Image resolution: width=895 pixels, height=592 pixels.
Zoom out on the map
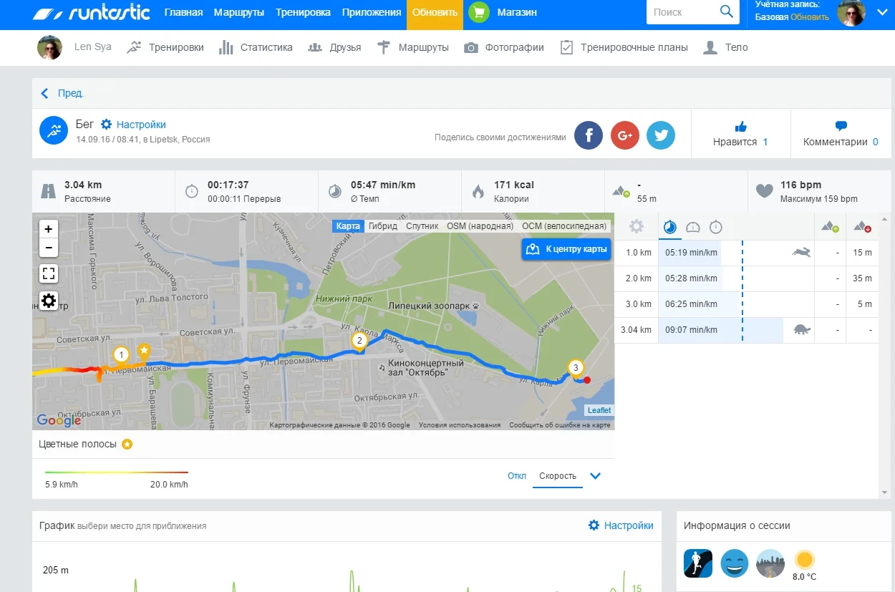[49, 248]
